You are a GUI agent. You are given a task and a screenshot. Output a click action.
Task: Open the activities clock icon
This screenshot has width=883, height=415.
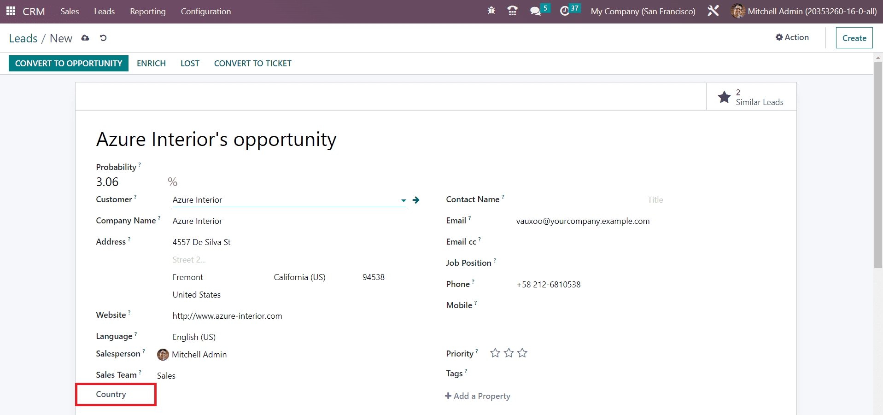tap(565, 11)
